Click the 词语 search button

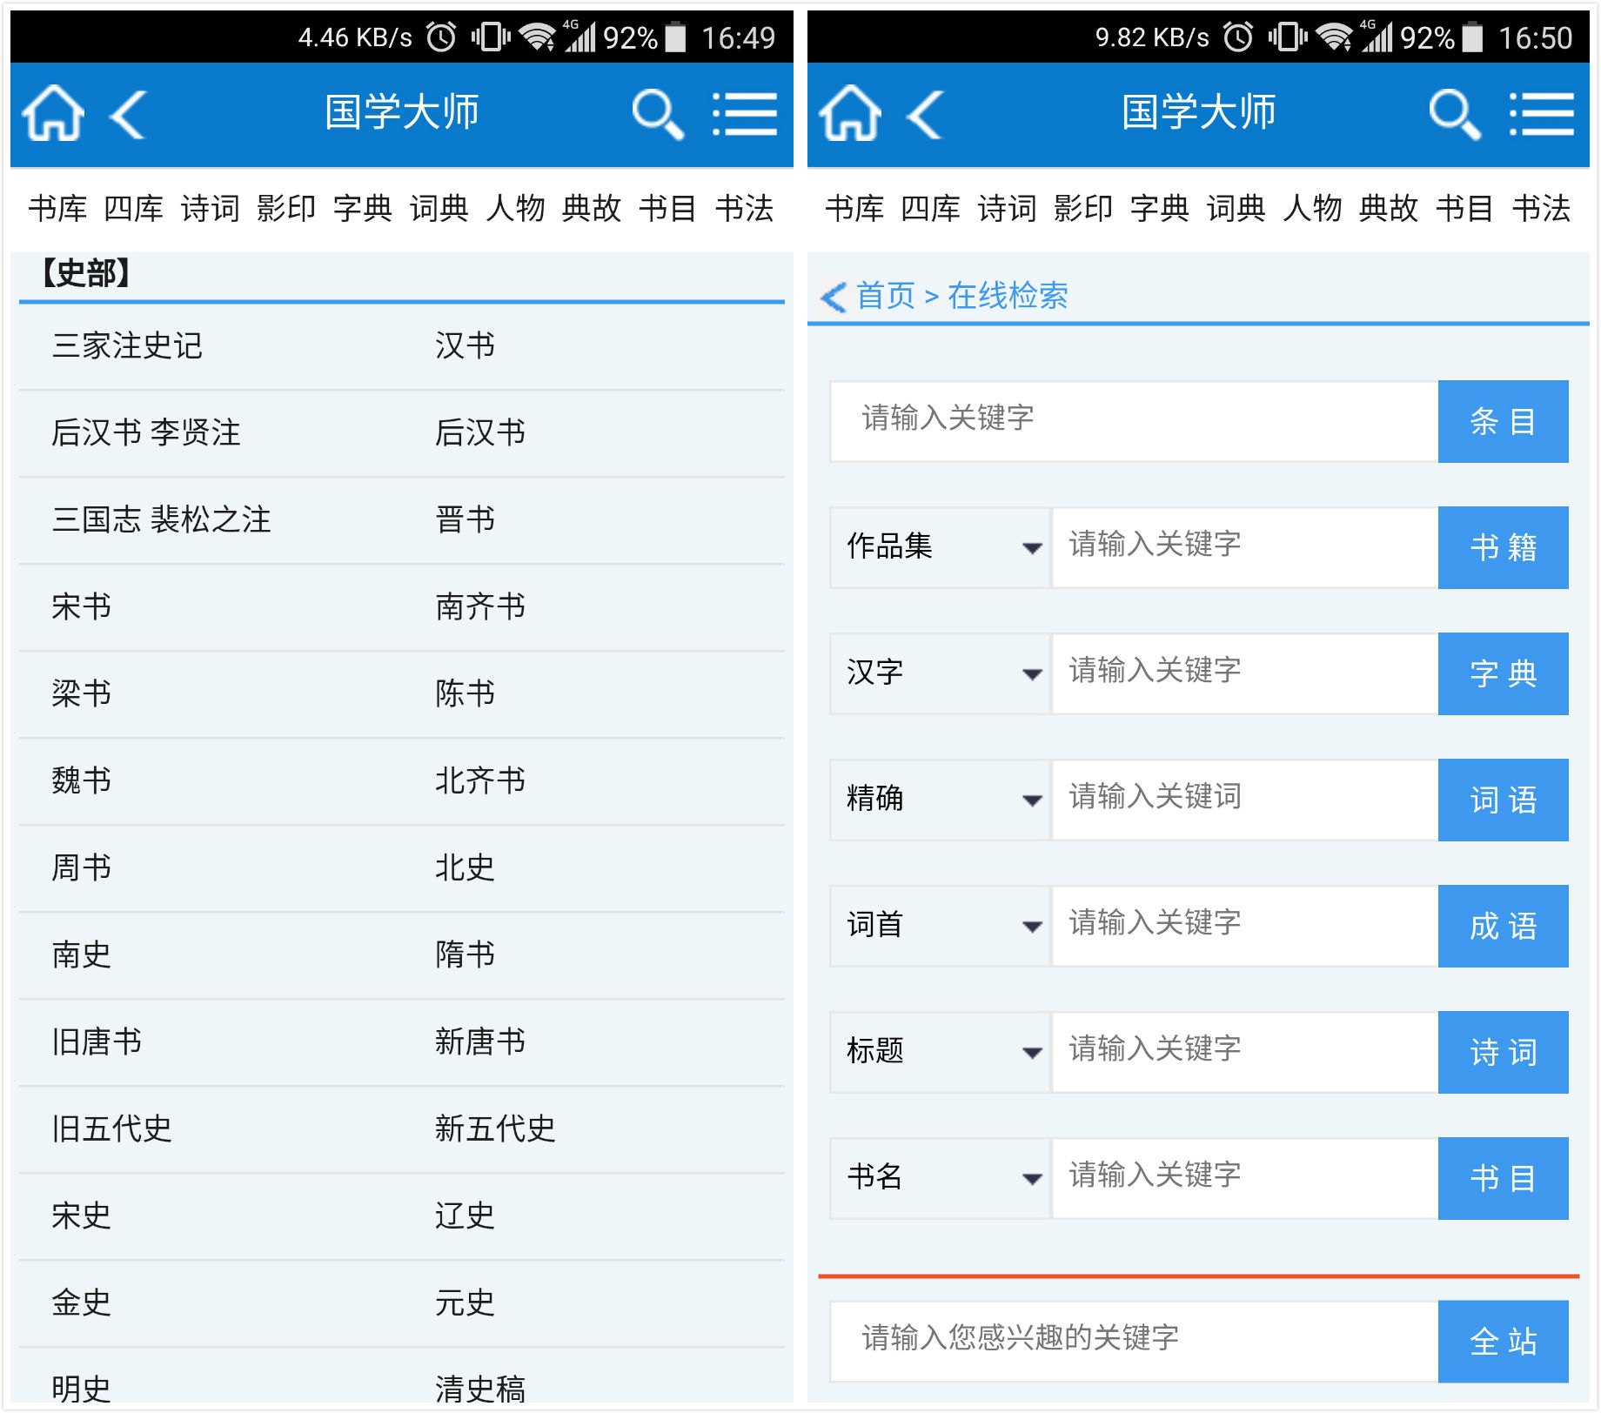click(x=1503, y=800)
